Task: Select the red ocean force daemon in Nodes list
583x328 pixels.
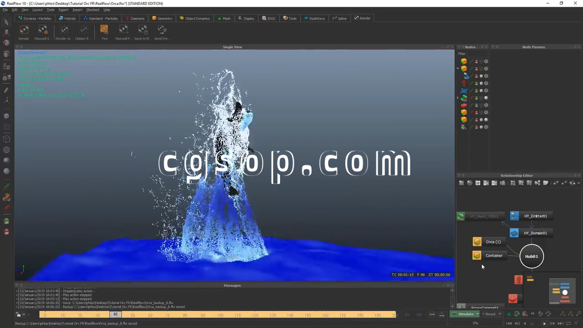Action: [464, 105]
